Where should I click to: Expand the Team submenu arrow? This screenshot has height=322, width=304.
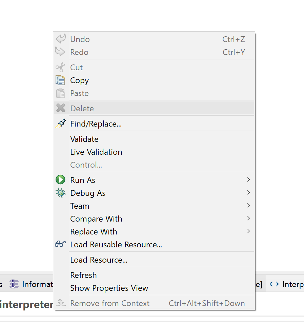(x=248, y=205)
